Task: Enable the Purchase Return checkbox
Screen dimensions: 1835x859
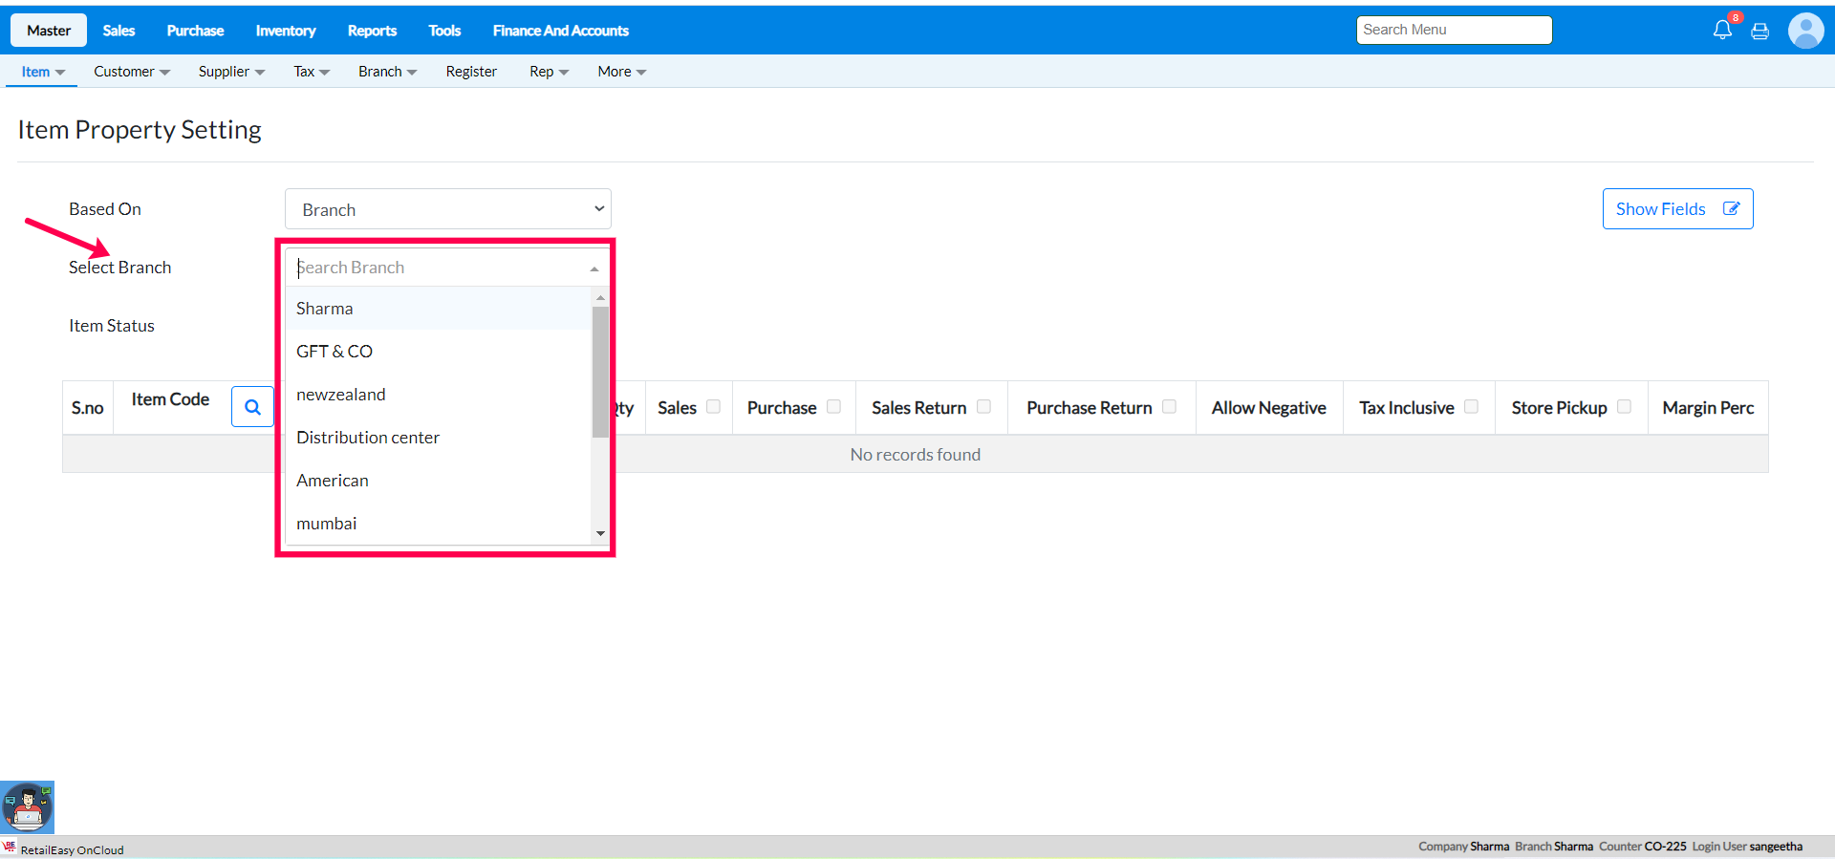Action: click(x=1169, y=407)
